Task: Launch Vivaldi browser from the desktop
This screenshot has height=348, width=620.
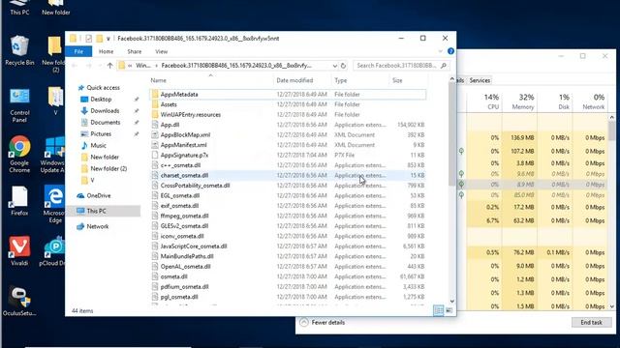Action: tap(19, 250)
